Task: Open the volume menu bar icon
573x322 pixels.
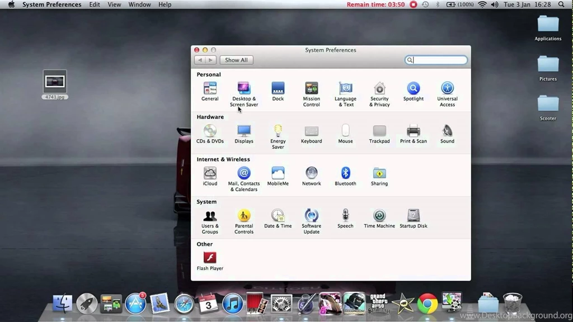Action: click(x=495, y=4)
